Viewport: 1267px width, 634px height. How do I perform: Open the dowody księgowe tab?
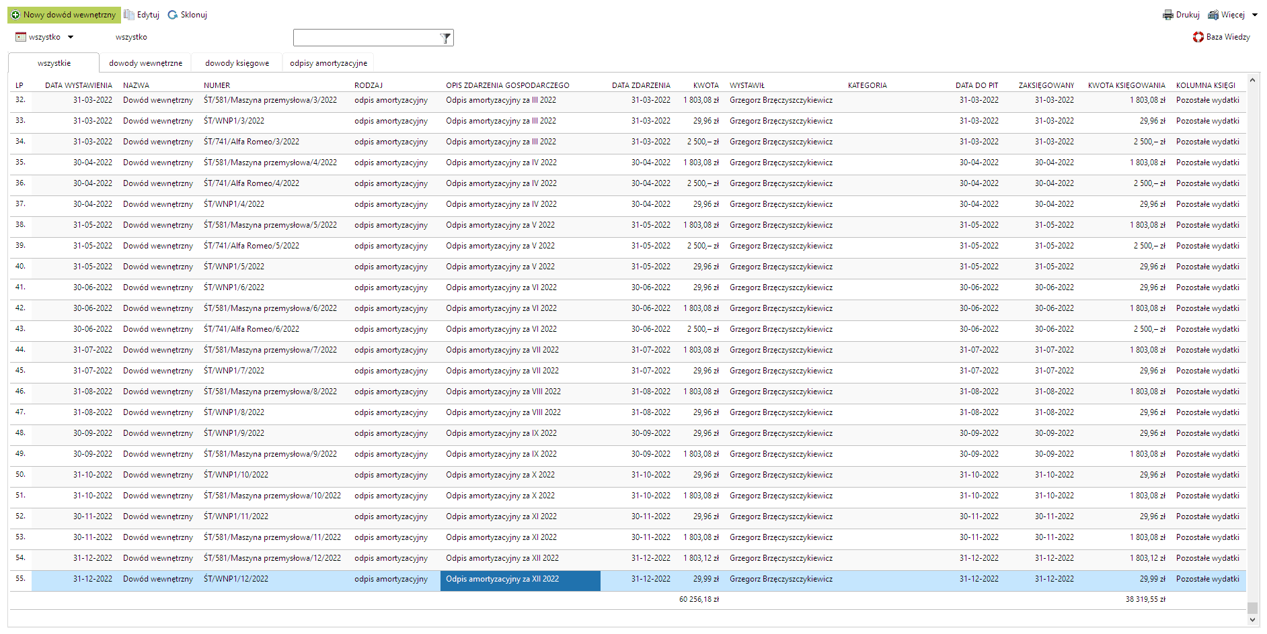pos(237,63)
